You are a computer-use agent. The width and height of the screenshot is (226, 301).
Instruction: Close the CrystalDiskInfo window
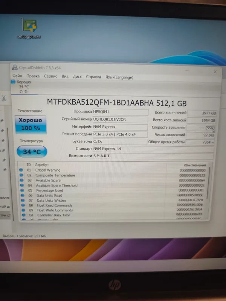tap(215, 72)
